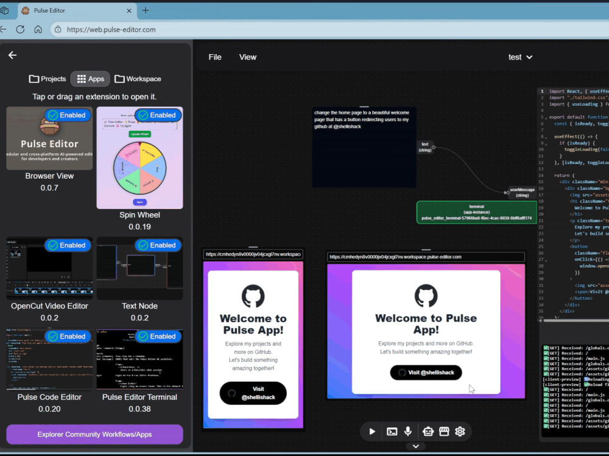Click the narrow preview URL field
Screen dimensions: 609x456
tap(253, 254)
